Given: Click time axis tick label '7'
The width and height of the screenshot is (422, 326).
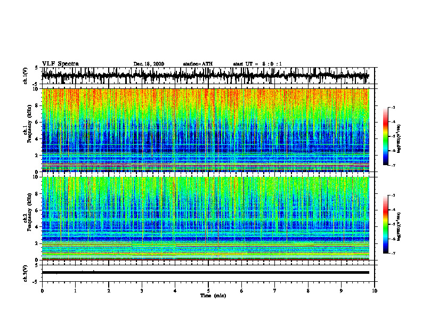Looking at the screenshot, I should click(275, 291).
